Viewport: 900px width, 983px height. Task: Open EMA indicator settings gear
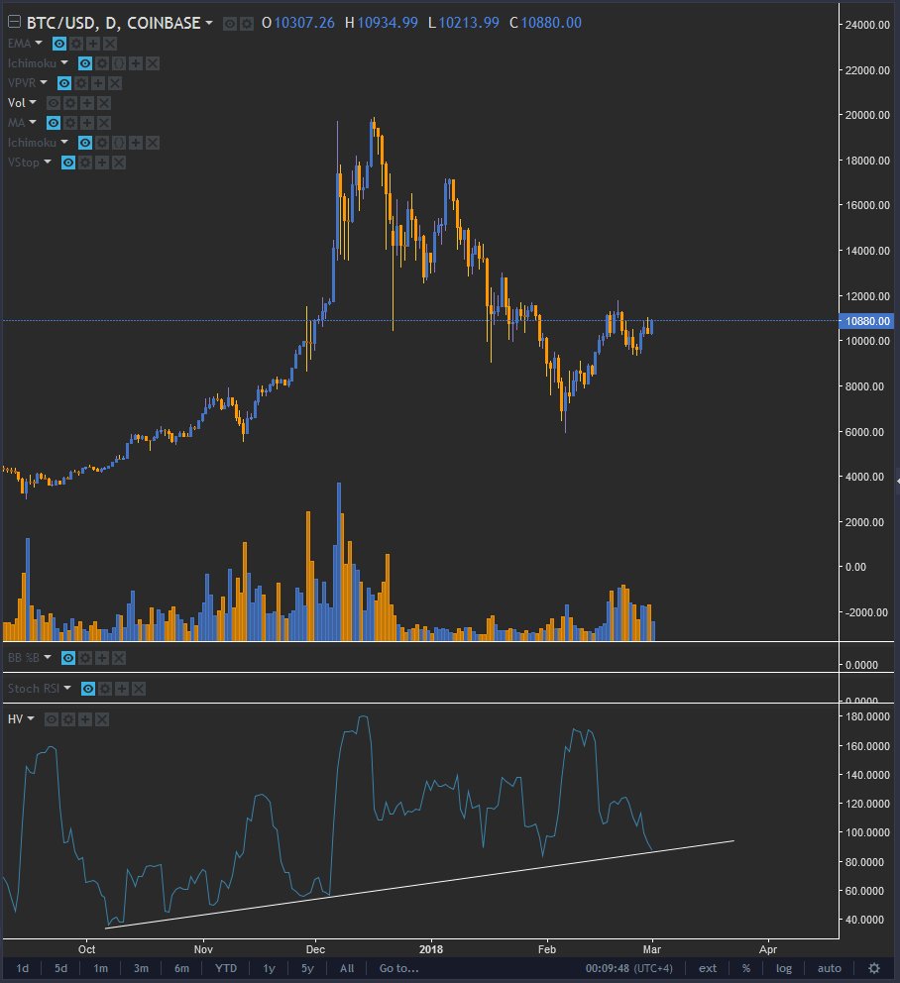[76, 44]
